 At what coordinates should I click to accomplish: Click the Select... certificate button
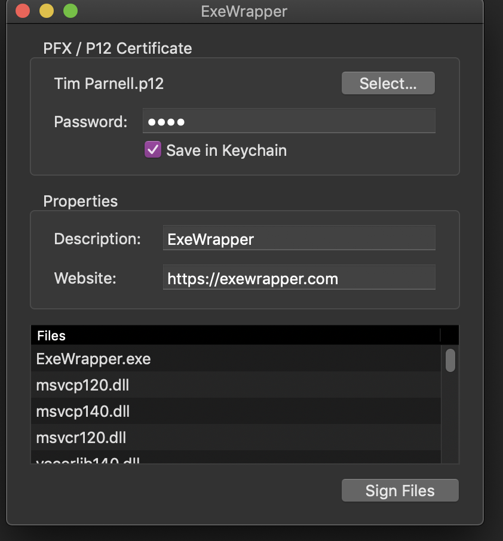point(388,84)
